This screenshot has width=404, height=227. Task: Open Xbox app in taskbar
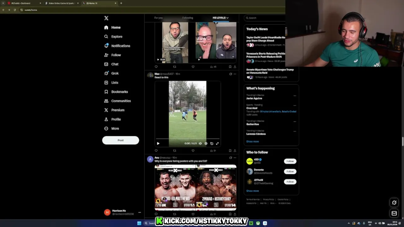point(258,223)
